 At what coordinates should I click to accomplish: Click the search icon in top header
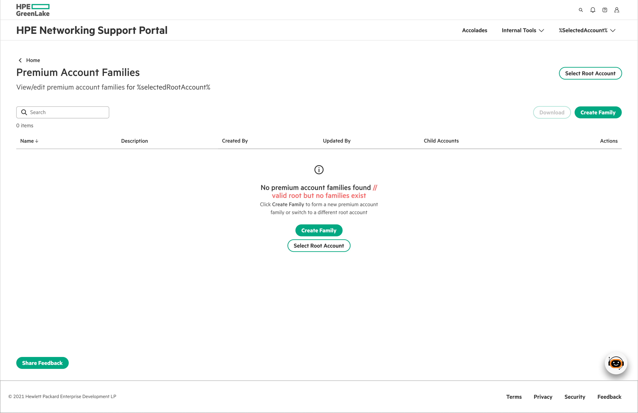(581, 10)
